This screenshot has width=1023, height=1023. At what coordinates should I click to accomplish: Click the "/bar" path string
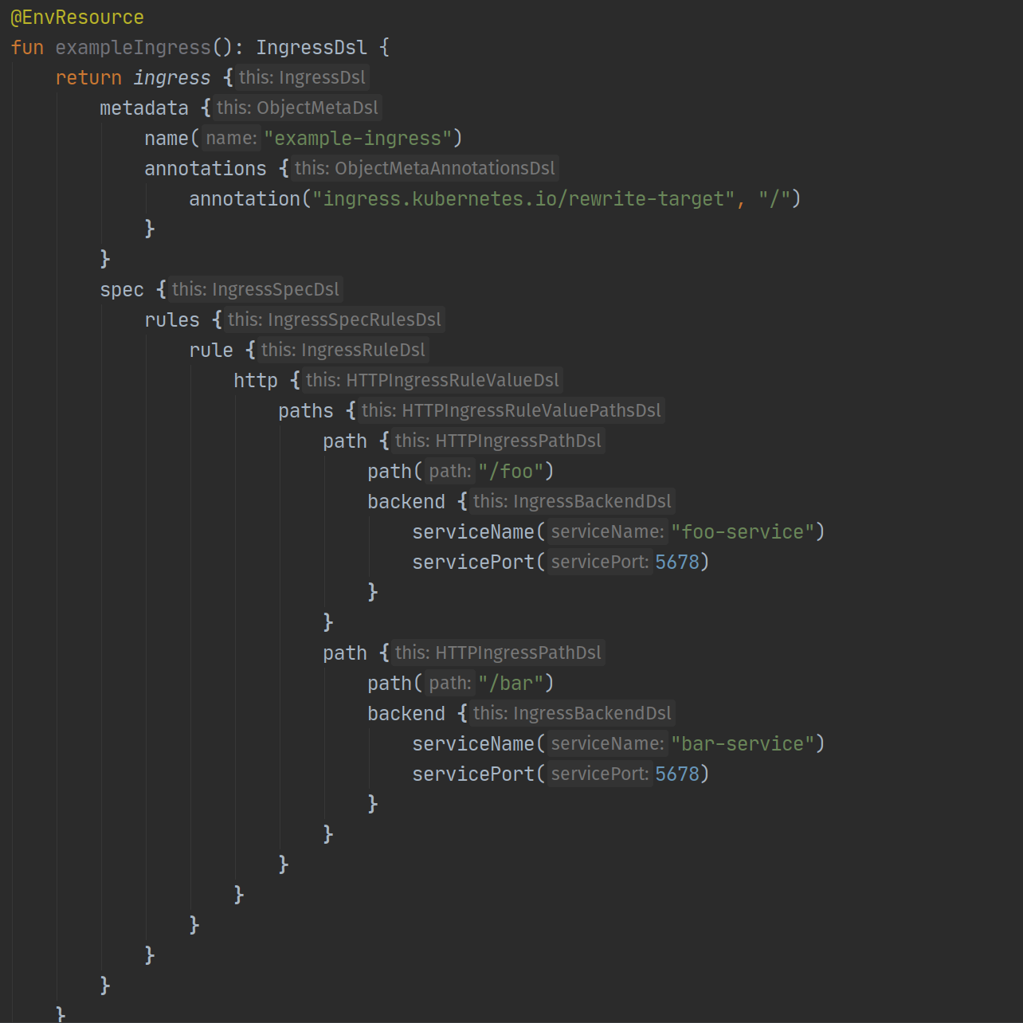[510, 684]
